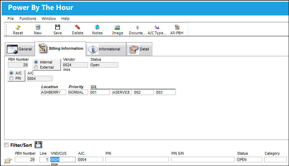Click the toolbar drag handle grip
289x166 pixels.
click(x=6, y=29)
